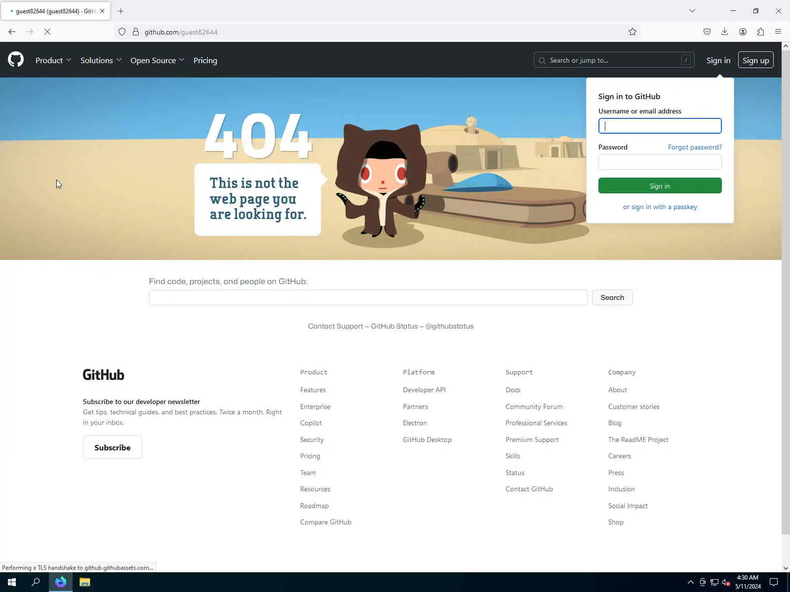Image resolution: width=790 pixels, height=592 pixels.
Task: Open the Docs footer link
Action: point(513,390)
